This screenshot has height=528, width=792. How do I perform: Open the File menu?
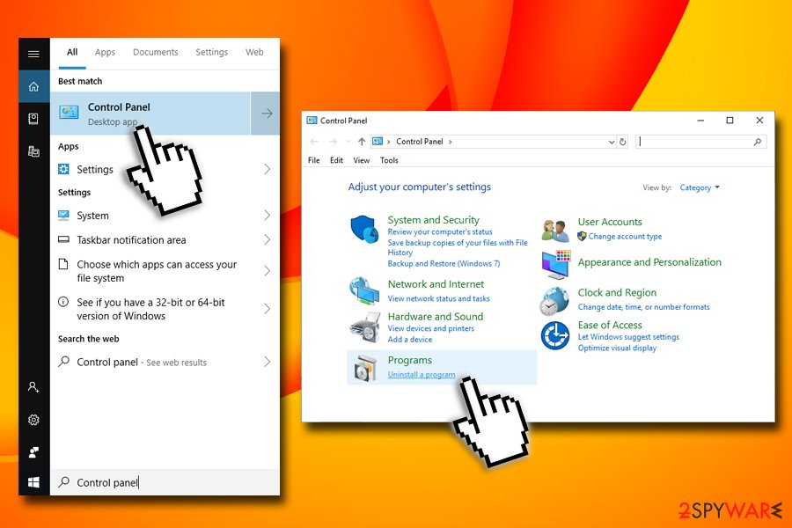(313, 160)
